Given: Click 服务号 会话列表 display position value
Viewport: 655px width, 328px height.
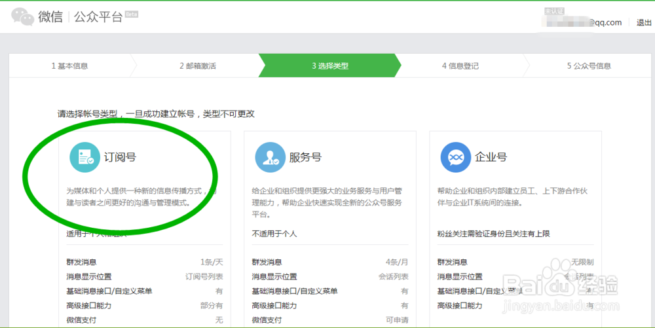Looking at the screenshot, I should click(x=394, y=277).
